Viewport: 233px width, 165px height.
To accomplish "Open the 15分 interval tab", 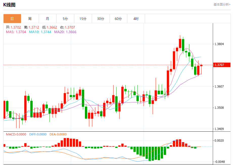I will tap(83, 19).
